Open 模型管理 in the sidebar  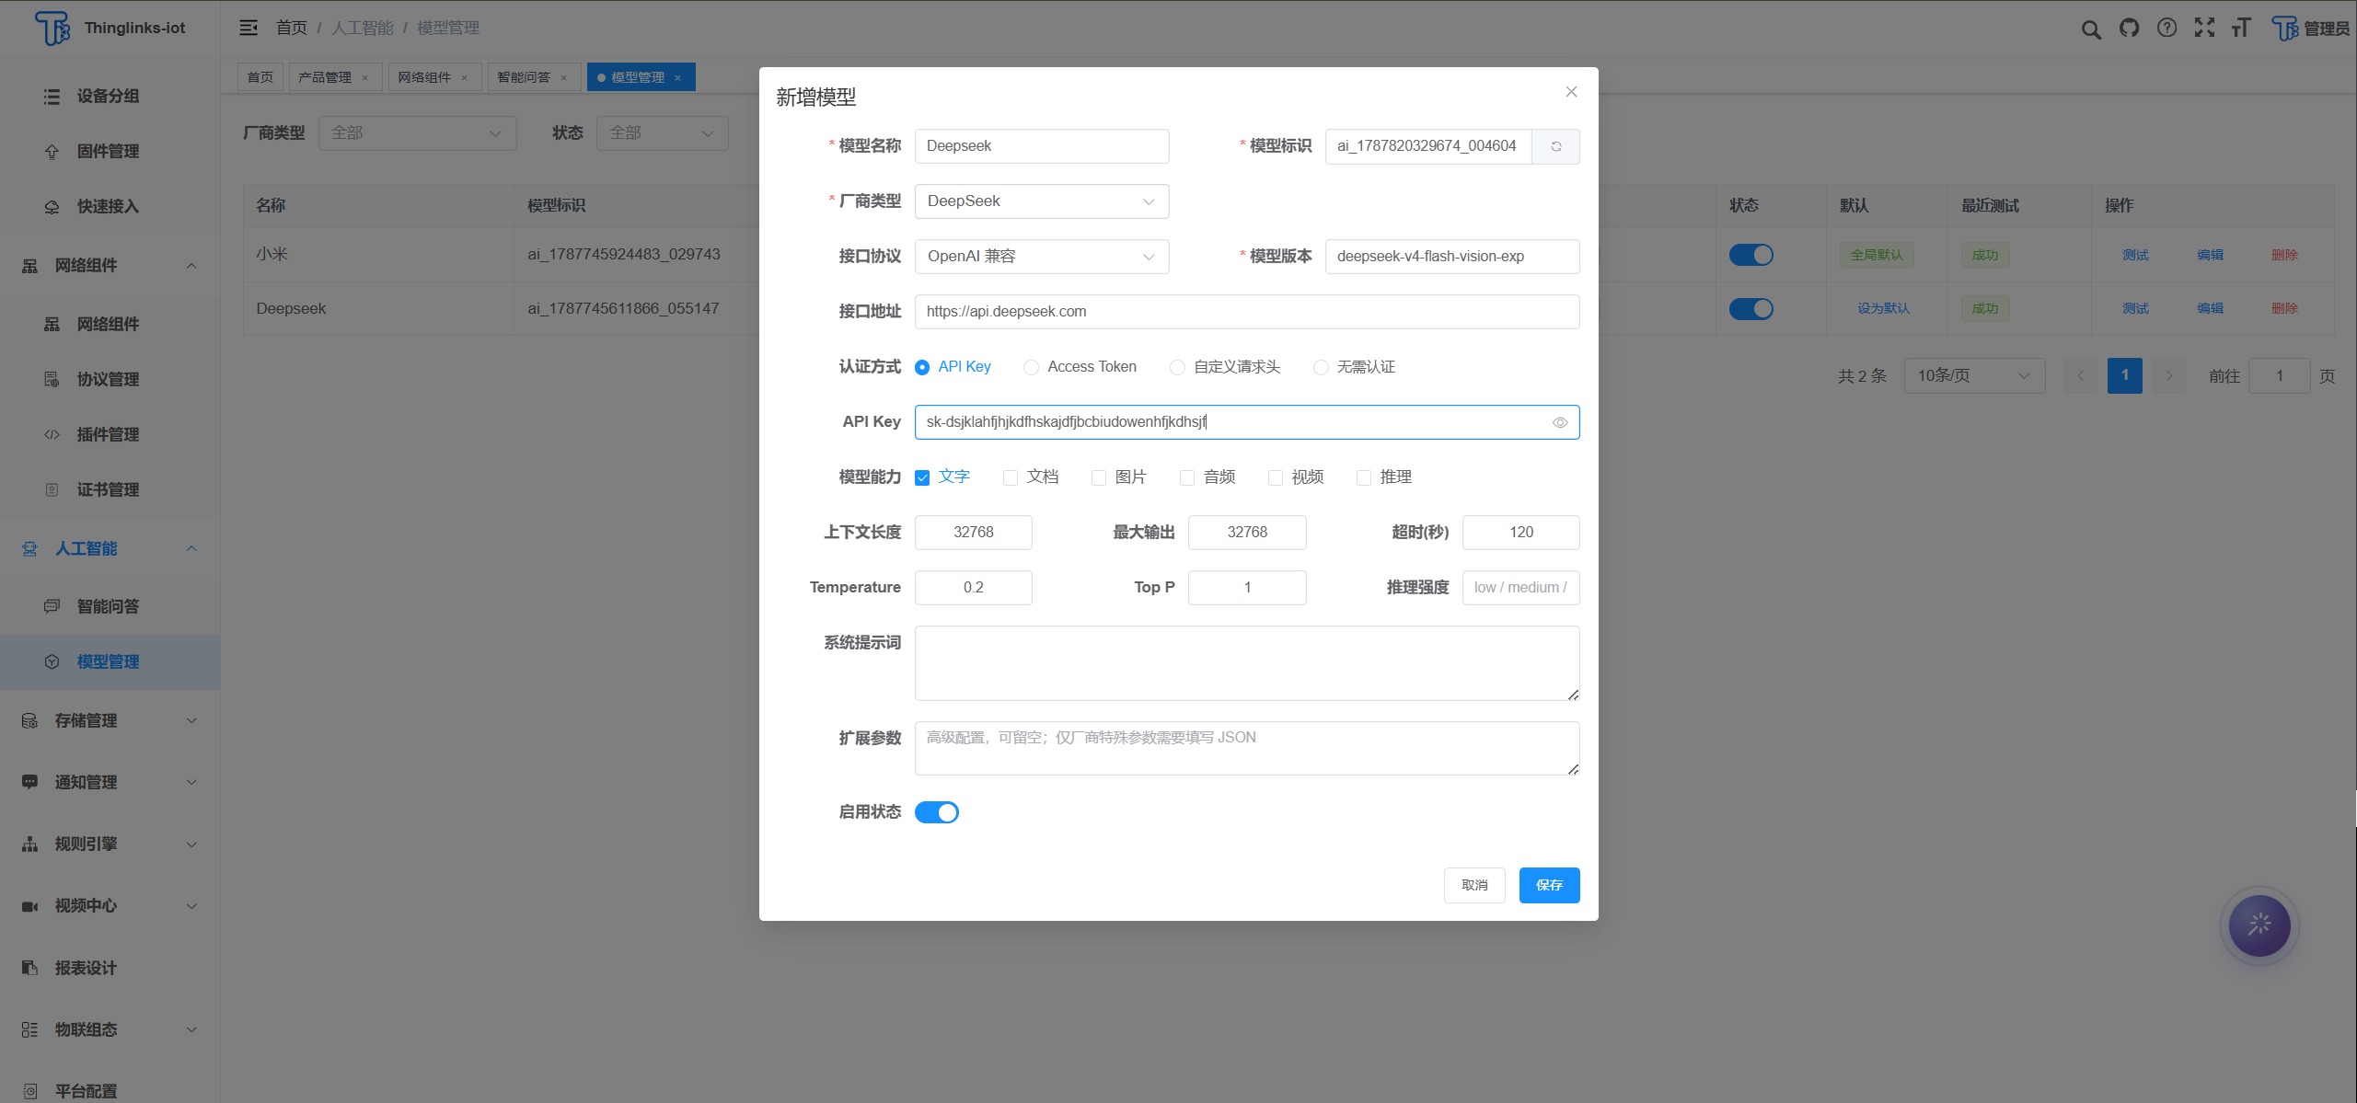(110, 661)
